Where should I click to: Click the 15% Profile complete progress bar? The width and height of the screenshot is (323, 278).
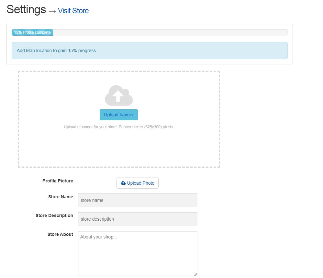pos(32,32)
